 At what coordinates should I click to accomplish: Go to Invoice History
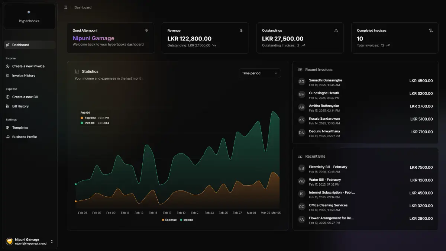click(x=23, y=75)
